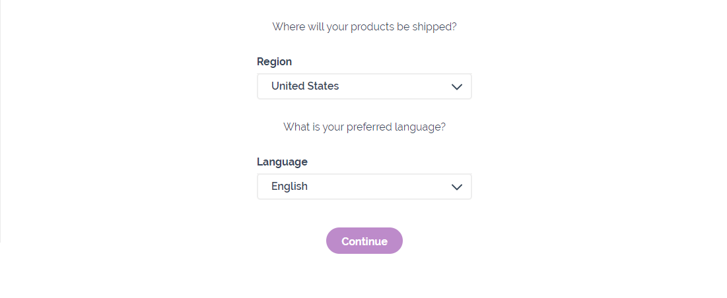Click the chevron arrow in Language field
This screenshot has width=727, height=298.
[x=457, y=187]
